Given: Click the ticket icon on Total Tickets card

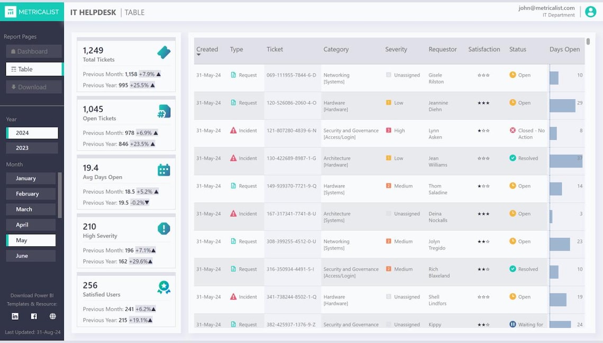Looking at the screenshot, I should 163,53.
